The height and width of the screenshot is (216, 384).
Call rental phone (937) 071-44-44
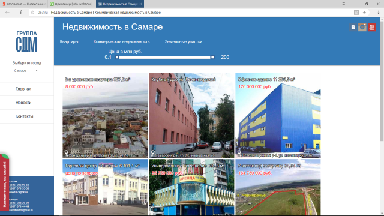19,206
